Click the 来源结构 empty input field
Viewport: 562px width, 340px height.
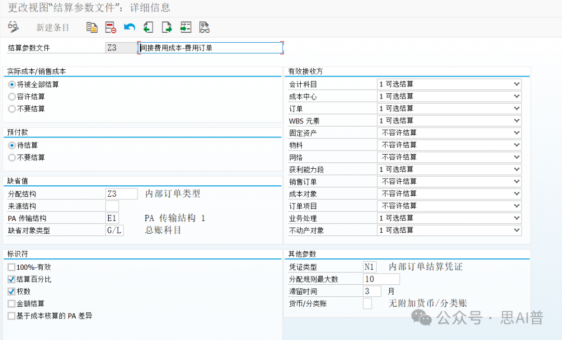pos(112,206)
